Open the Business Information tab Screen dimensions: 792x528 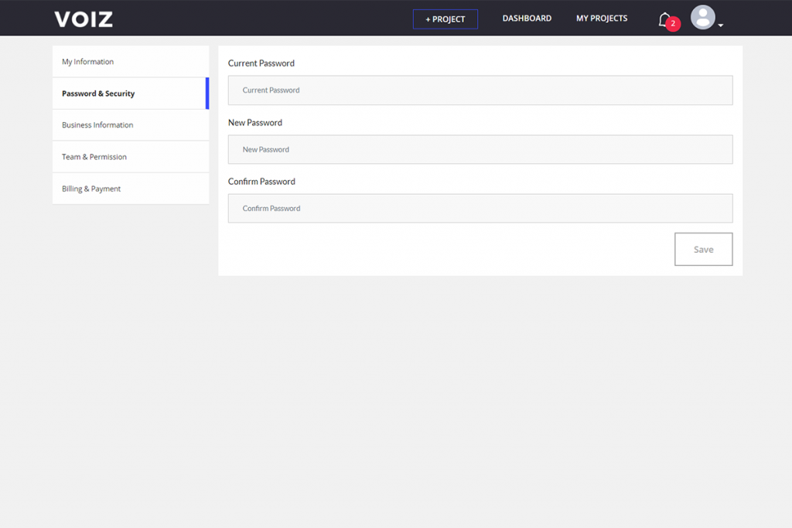click(x=131, y=125)
